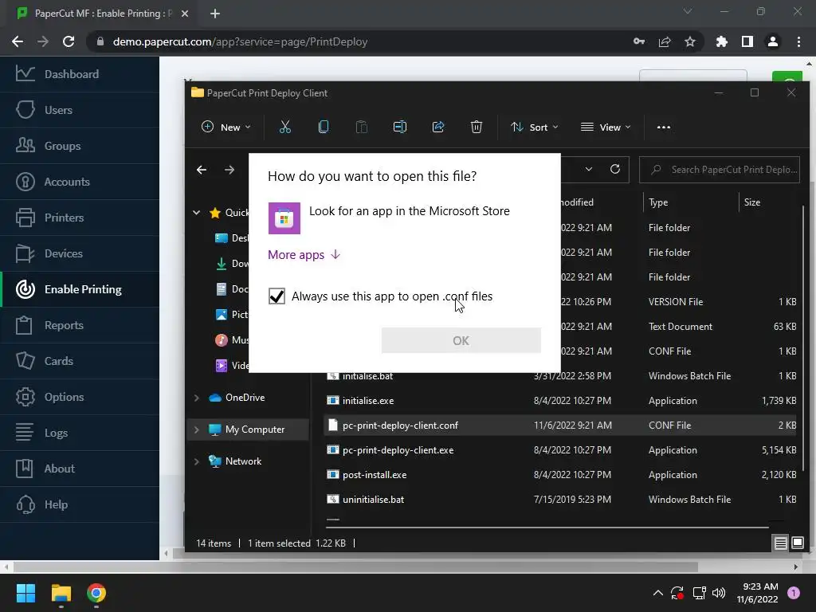Click the Cut scissors icon in Explorer toolbar
The height and width of the screenshot is (612, 816).
click(284, 127)
